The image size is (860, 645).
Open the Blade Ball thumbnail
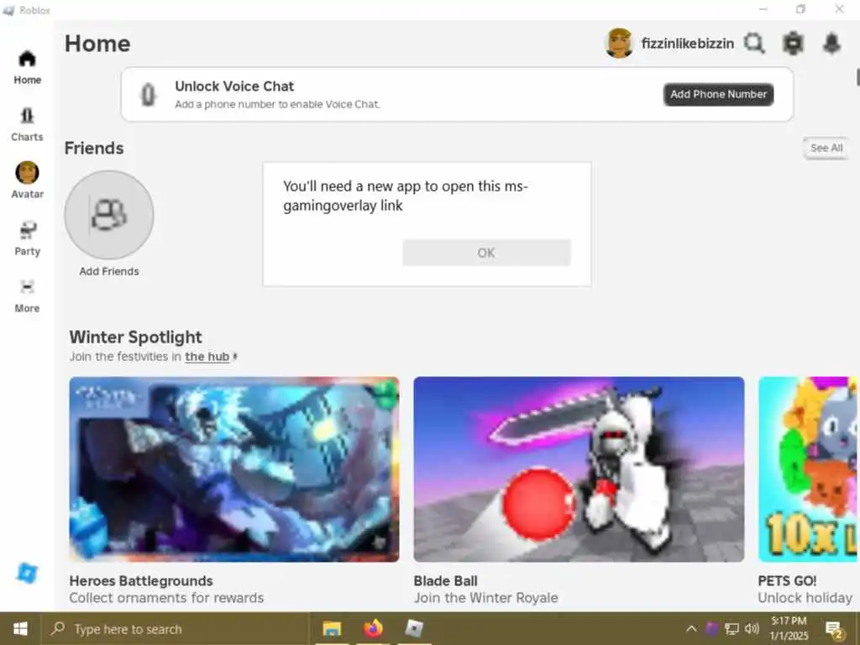click(x=579, y=469)
